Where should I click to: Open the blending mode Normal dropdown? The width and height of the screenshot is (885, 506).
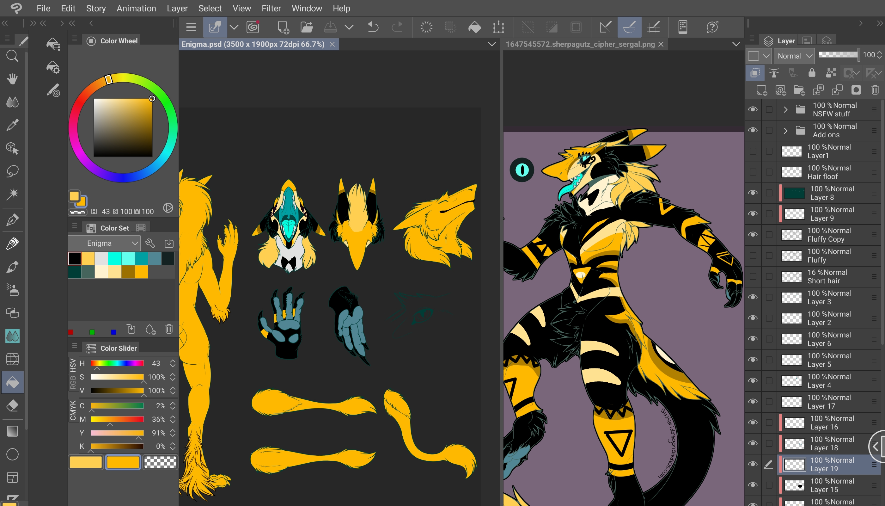[x=794, y=56]
